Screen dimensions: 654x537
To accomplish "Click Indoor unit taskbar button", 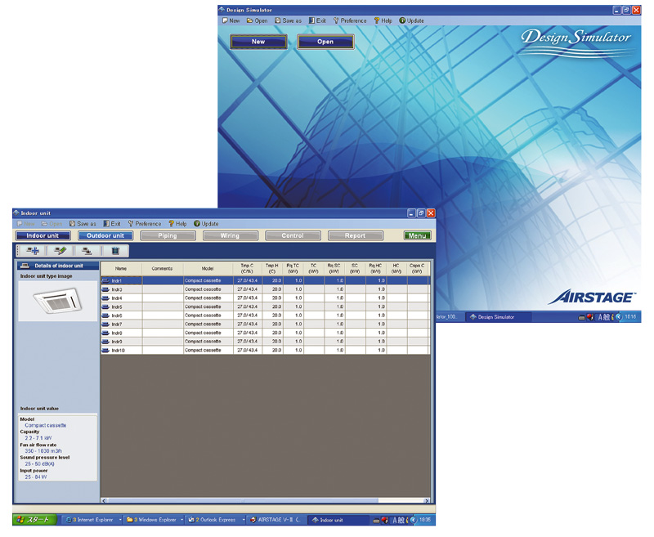I will [338, 520].
